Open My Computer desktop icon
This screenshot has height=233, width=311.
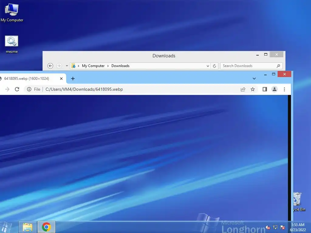click(12, 13)
